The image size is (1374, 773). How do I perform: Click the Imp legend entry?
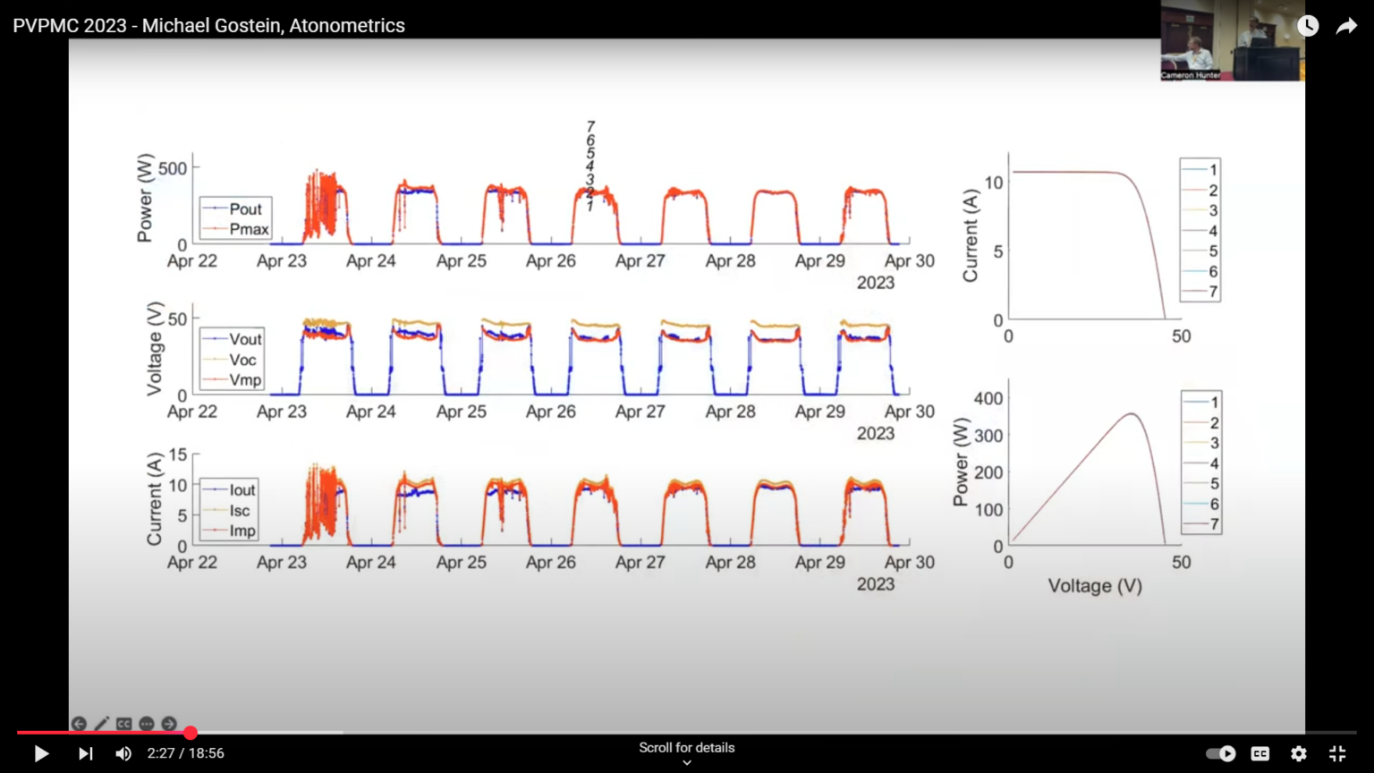point(230,531)
